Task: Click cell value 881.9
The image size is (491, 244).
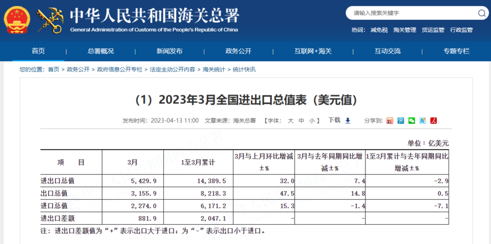Action: tap(147, 218)
